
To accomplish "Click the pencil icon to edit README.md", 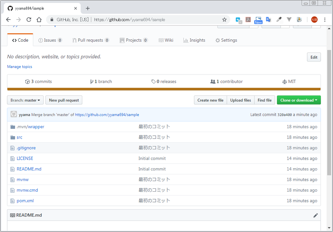I will click(x=315, y=215).
